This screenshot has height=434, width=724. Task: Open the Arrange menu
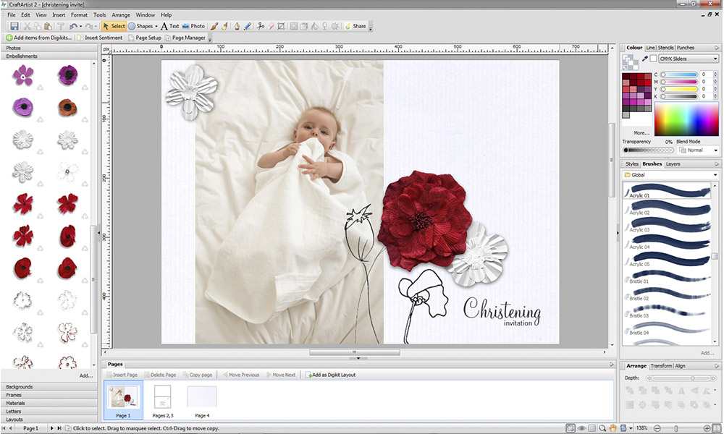coord(121,14)
